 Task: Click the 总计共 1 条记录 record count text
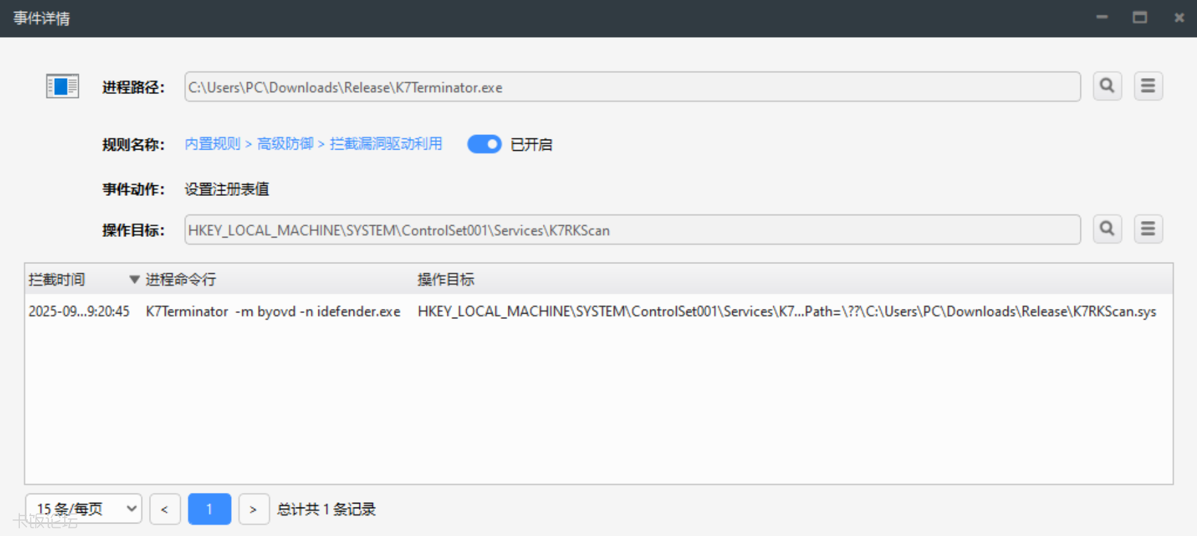click(326, 510)
